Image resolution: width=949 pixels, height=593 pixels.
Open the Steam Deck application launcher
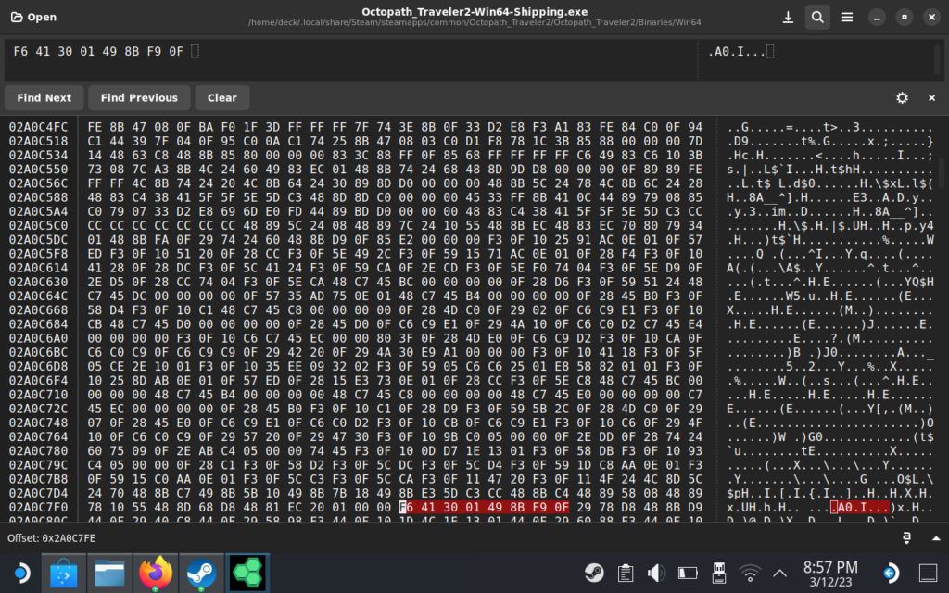coord(21,573)
